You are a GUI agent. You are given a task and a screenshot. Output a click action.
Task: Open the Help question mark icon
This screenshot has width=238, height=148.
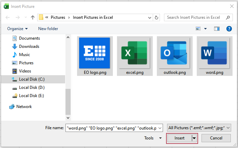(229, 29)
